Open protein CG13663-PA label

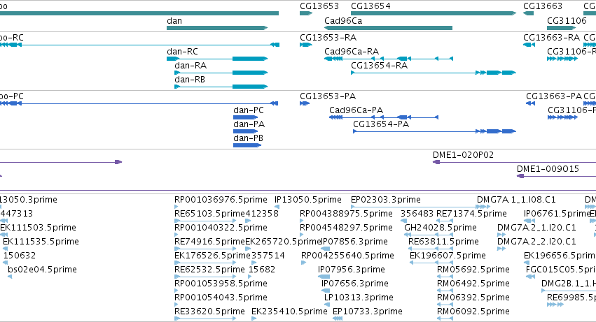(x=554, y=96)
